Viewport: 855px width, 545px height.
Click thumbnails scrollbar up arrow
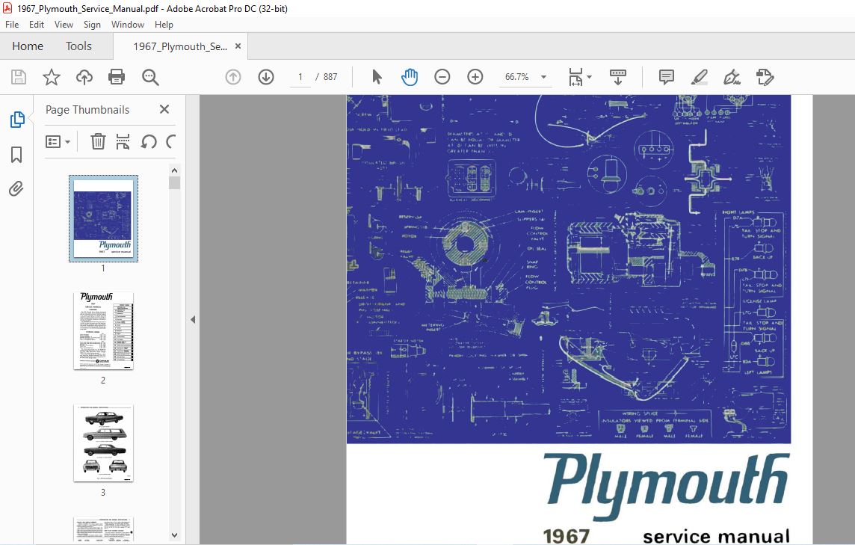pos(174,170)
